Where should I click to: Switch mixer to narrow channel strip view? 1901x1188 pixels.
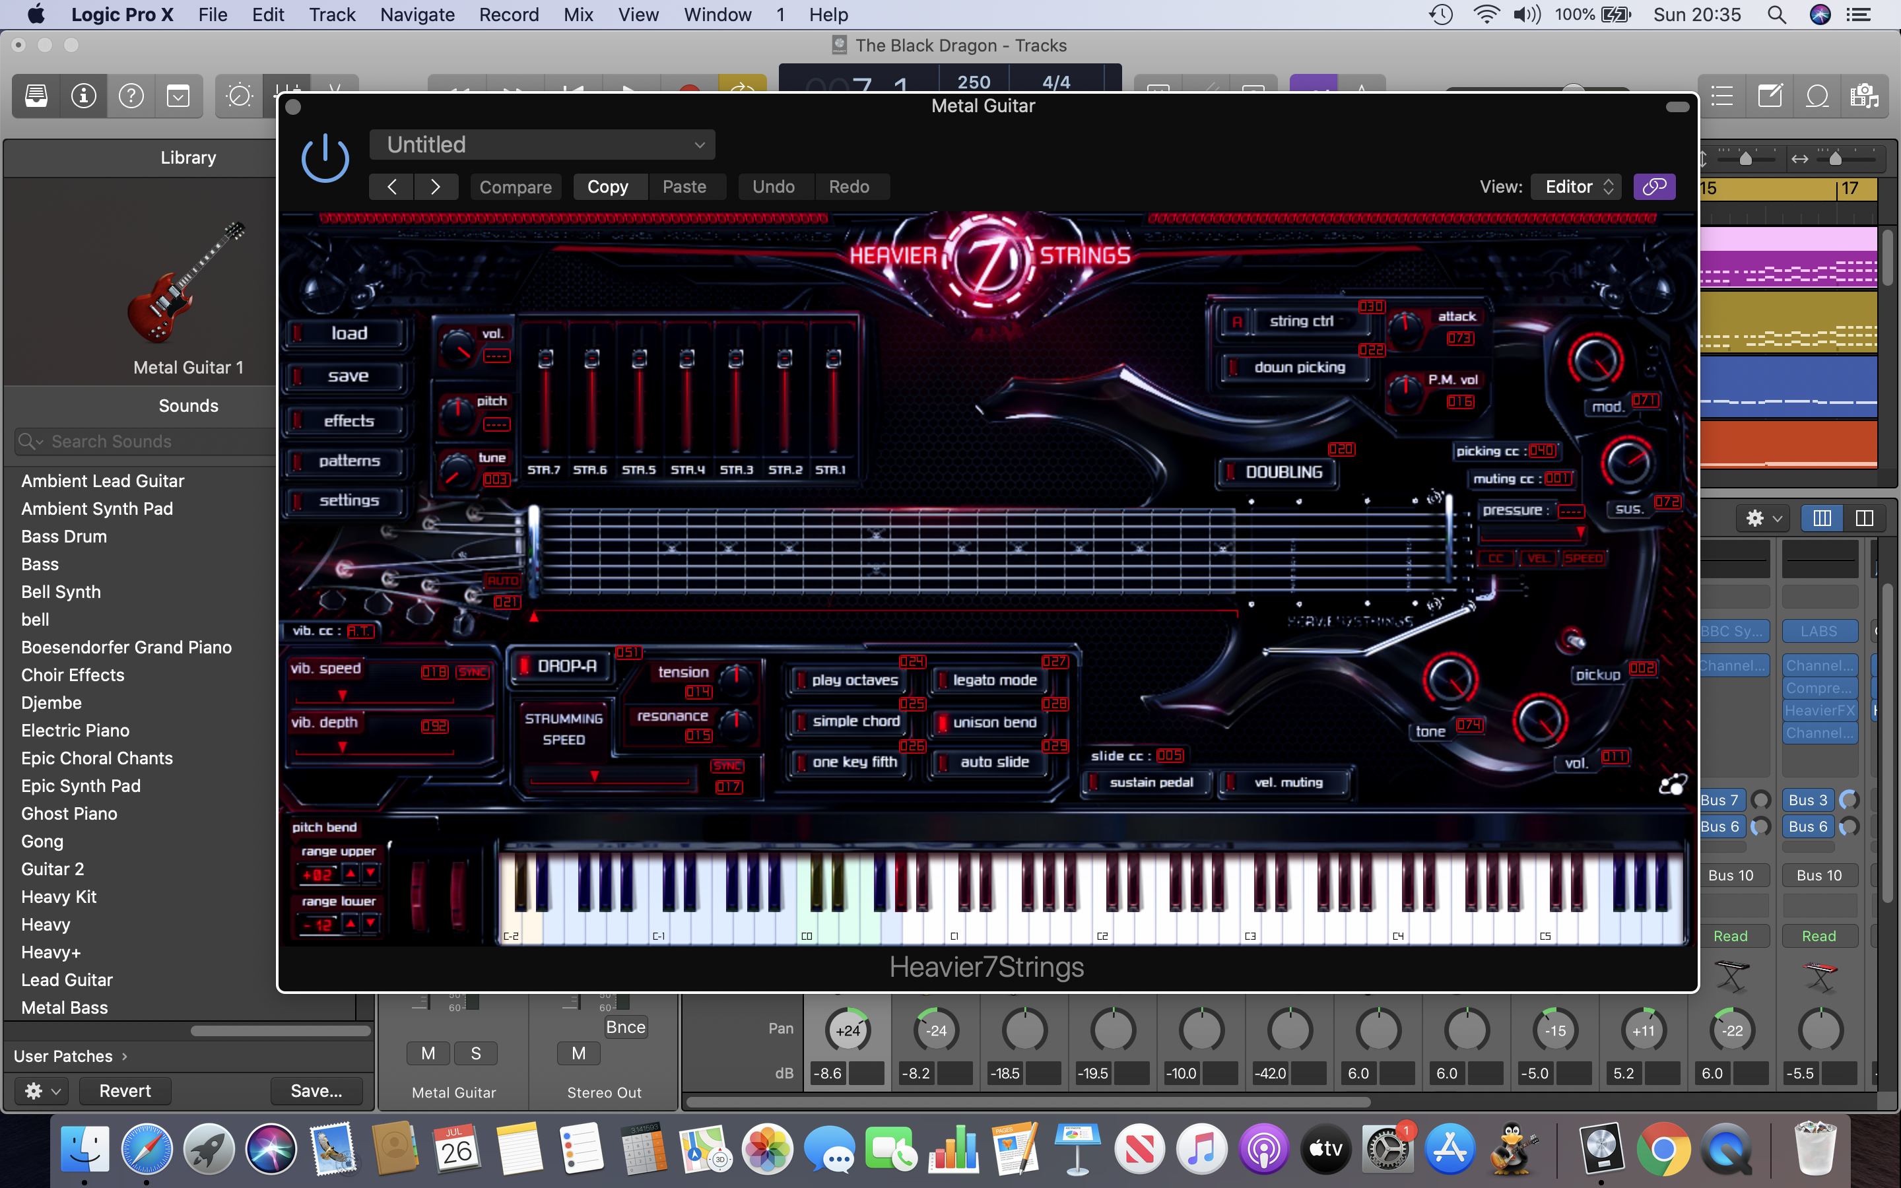click(x=1822, y=519)
